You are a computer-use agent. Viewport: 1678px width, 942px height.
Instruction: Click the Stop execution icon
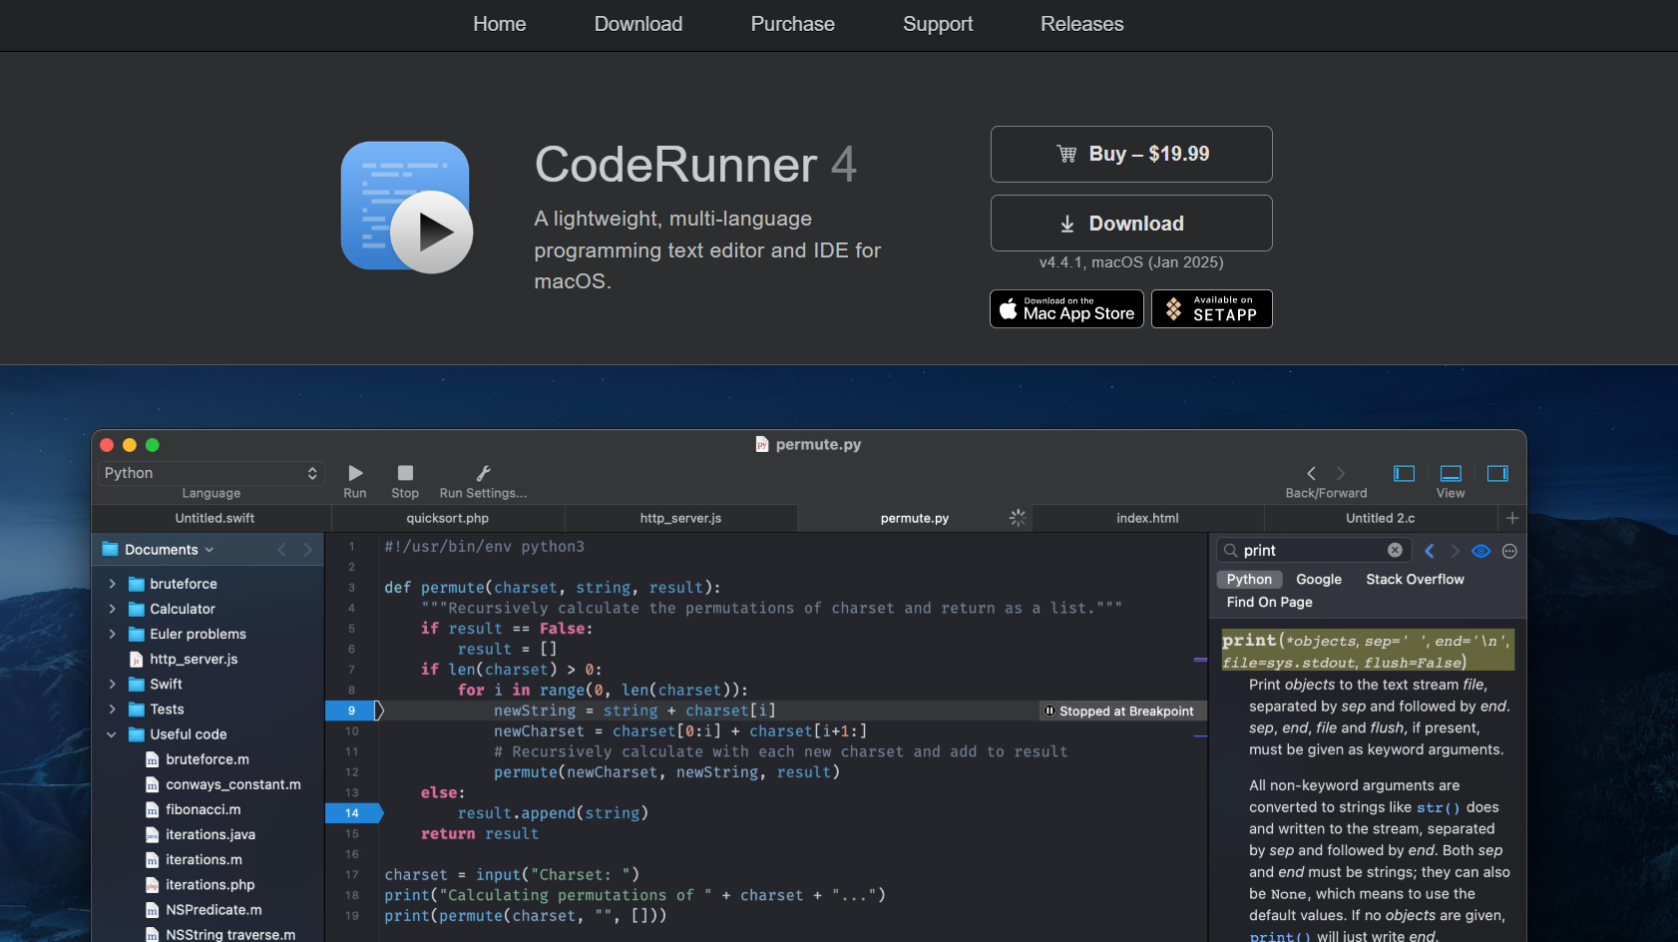(x=405, y=475)
